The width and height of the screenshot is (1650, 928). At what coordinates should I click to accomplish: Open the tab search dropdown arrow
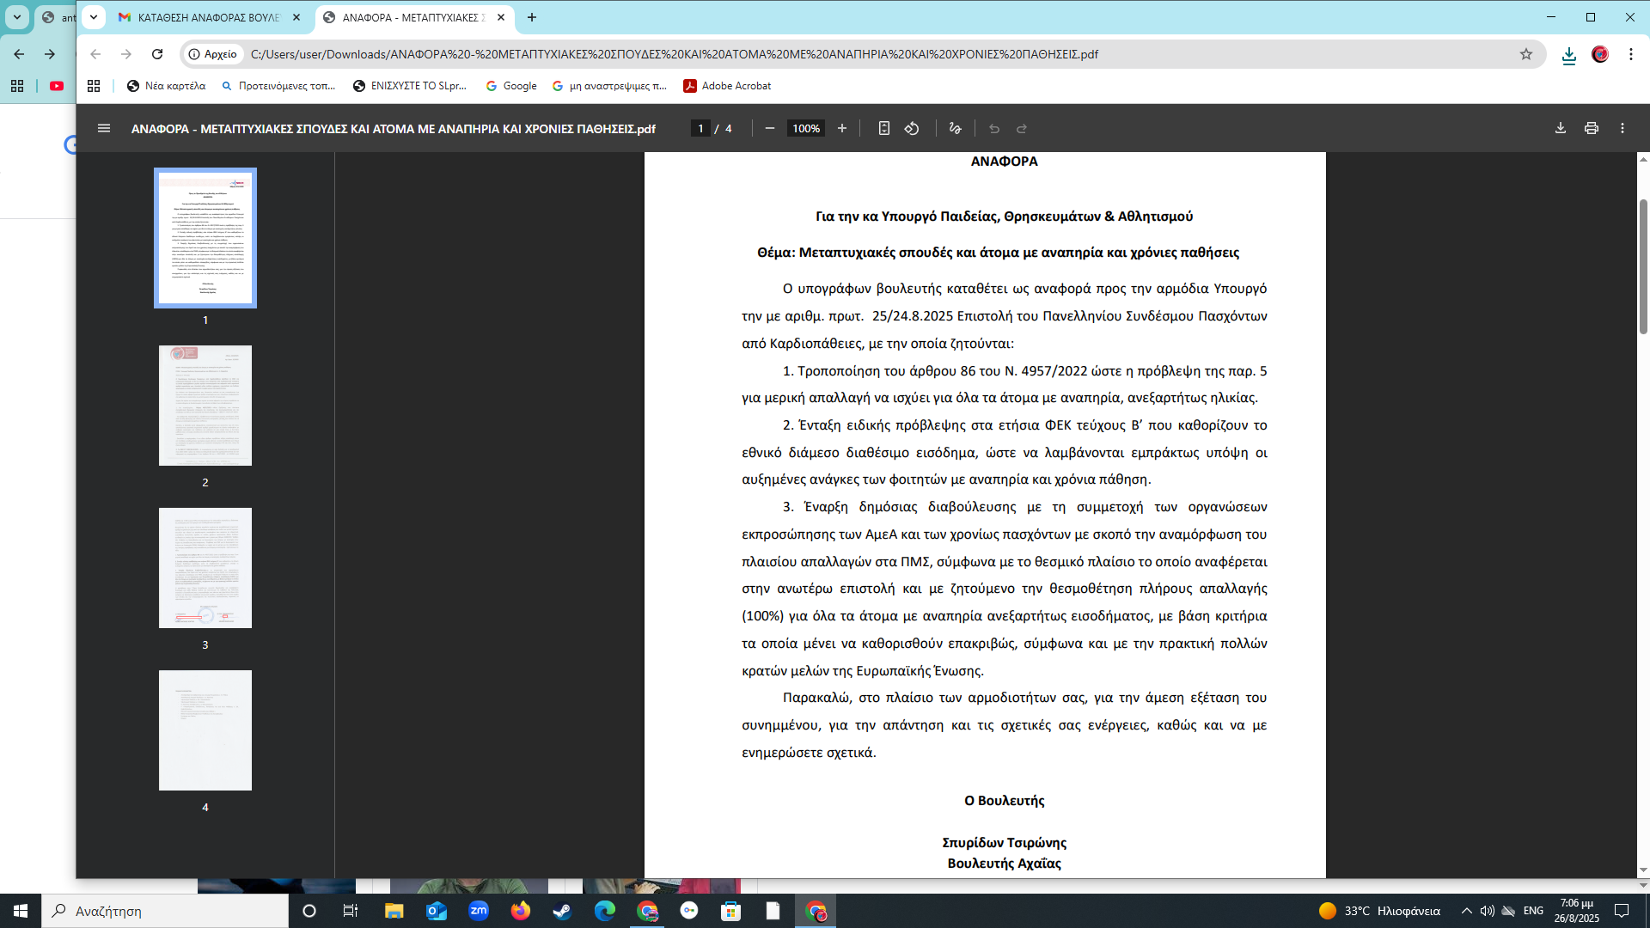point(94,17)
